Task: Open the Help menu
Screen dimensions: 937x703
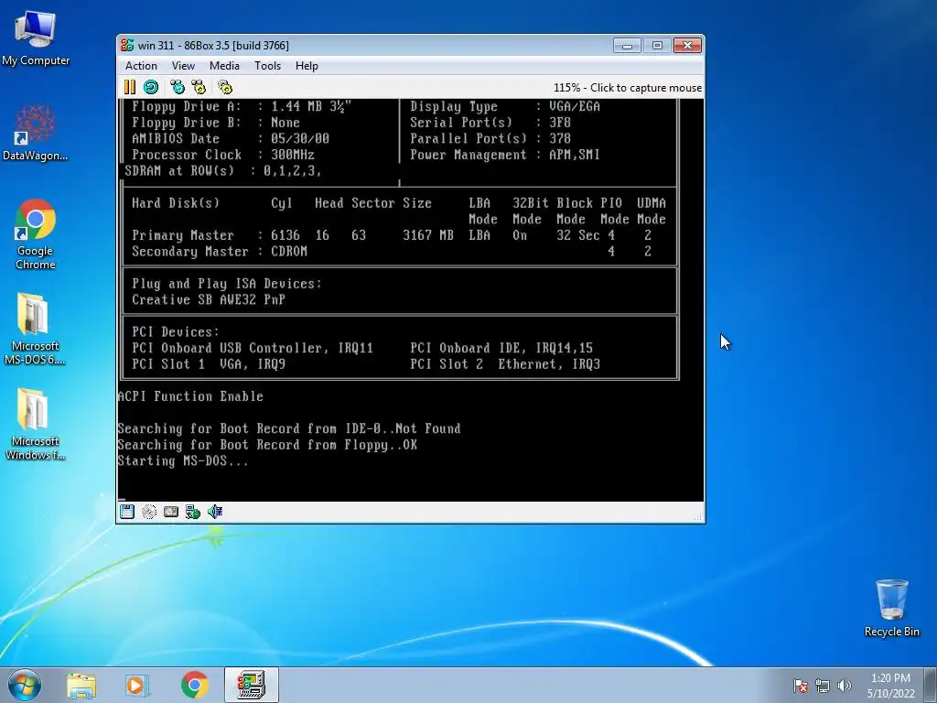Action: pyautogui.click(x=307, y=66)
